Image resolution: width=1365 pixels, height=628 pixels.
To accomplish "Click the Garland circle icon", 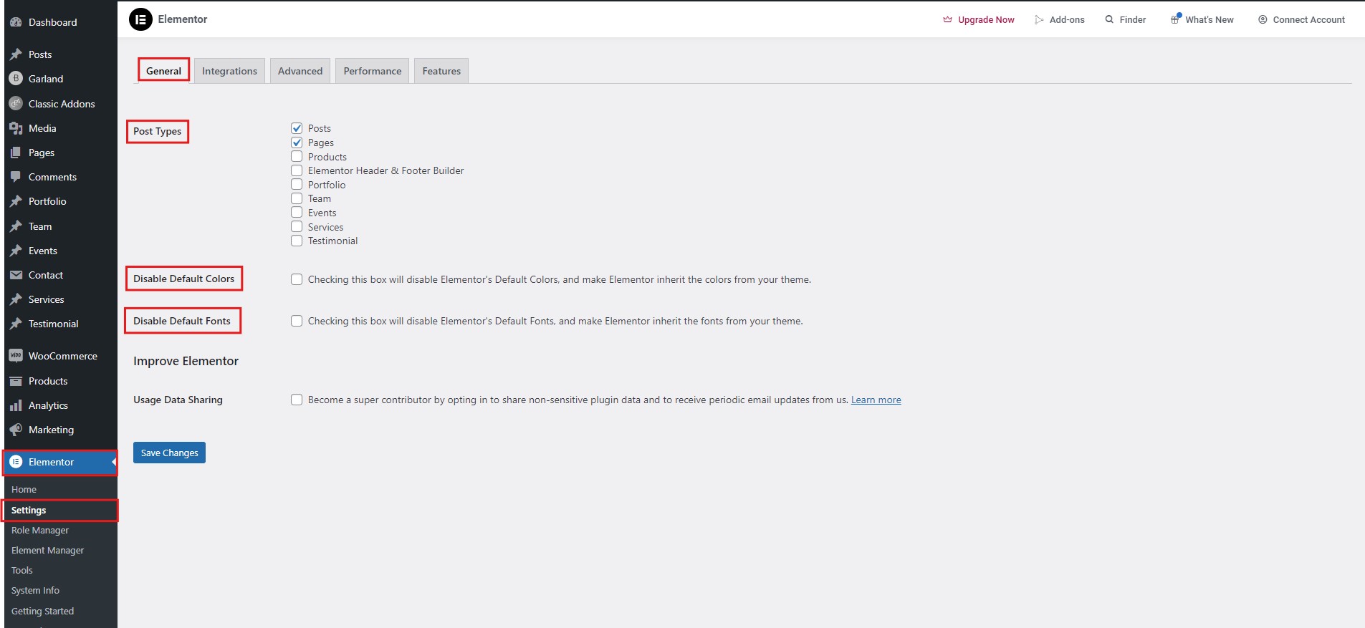I will pyautogui.click(x=16, y=79).
